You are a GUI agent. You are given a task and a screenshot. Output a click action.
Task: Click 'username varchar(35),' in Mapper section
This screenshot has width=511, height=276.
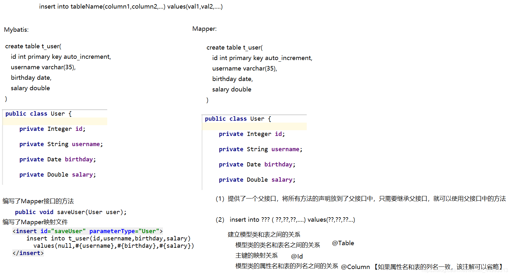[x=245, y=69]
